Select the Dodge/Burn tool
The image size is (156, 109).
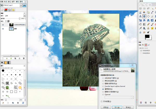pos(148,32)
